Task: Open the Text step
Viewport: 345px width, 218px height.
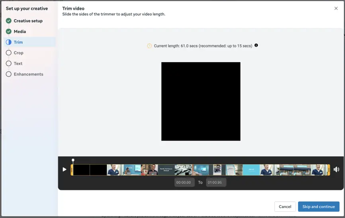Action: point(18,64)
